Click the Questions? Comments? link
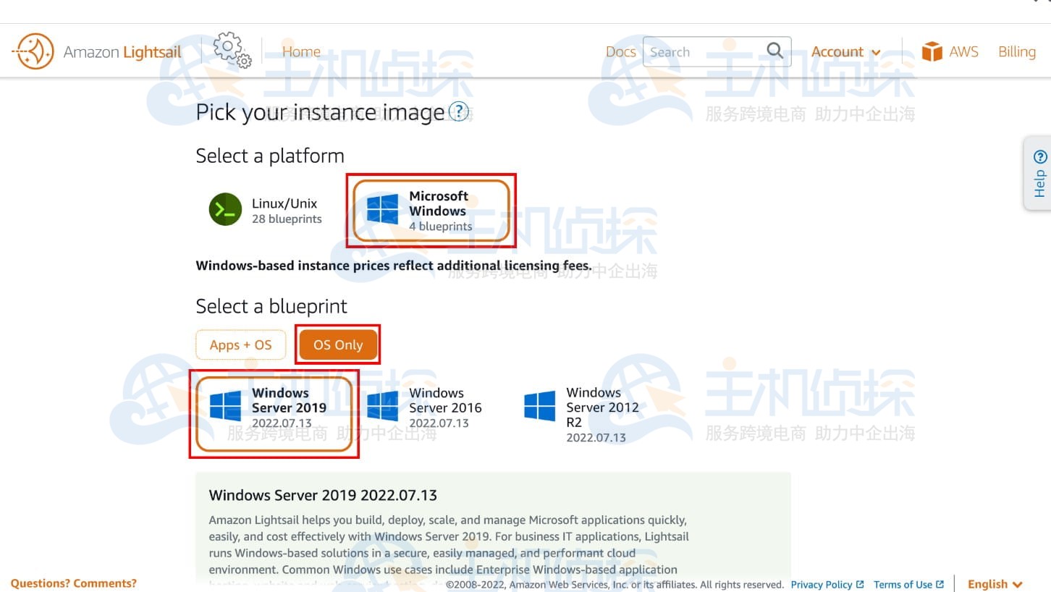 tap(73, 583)
